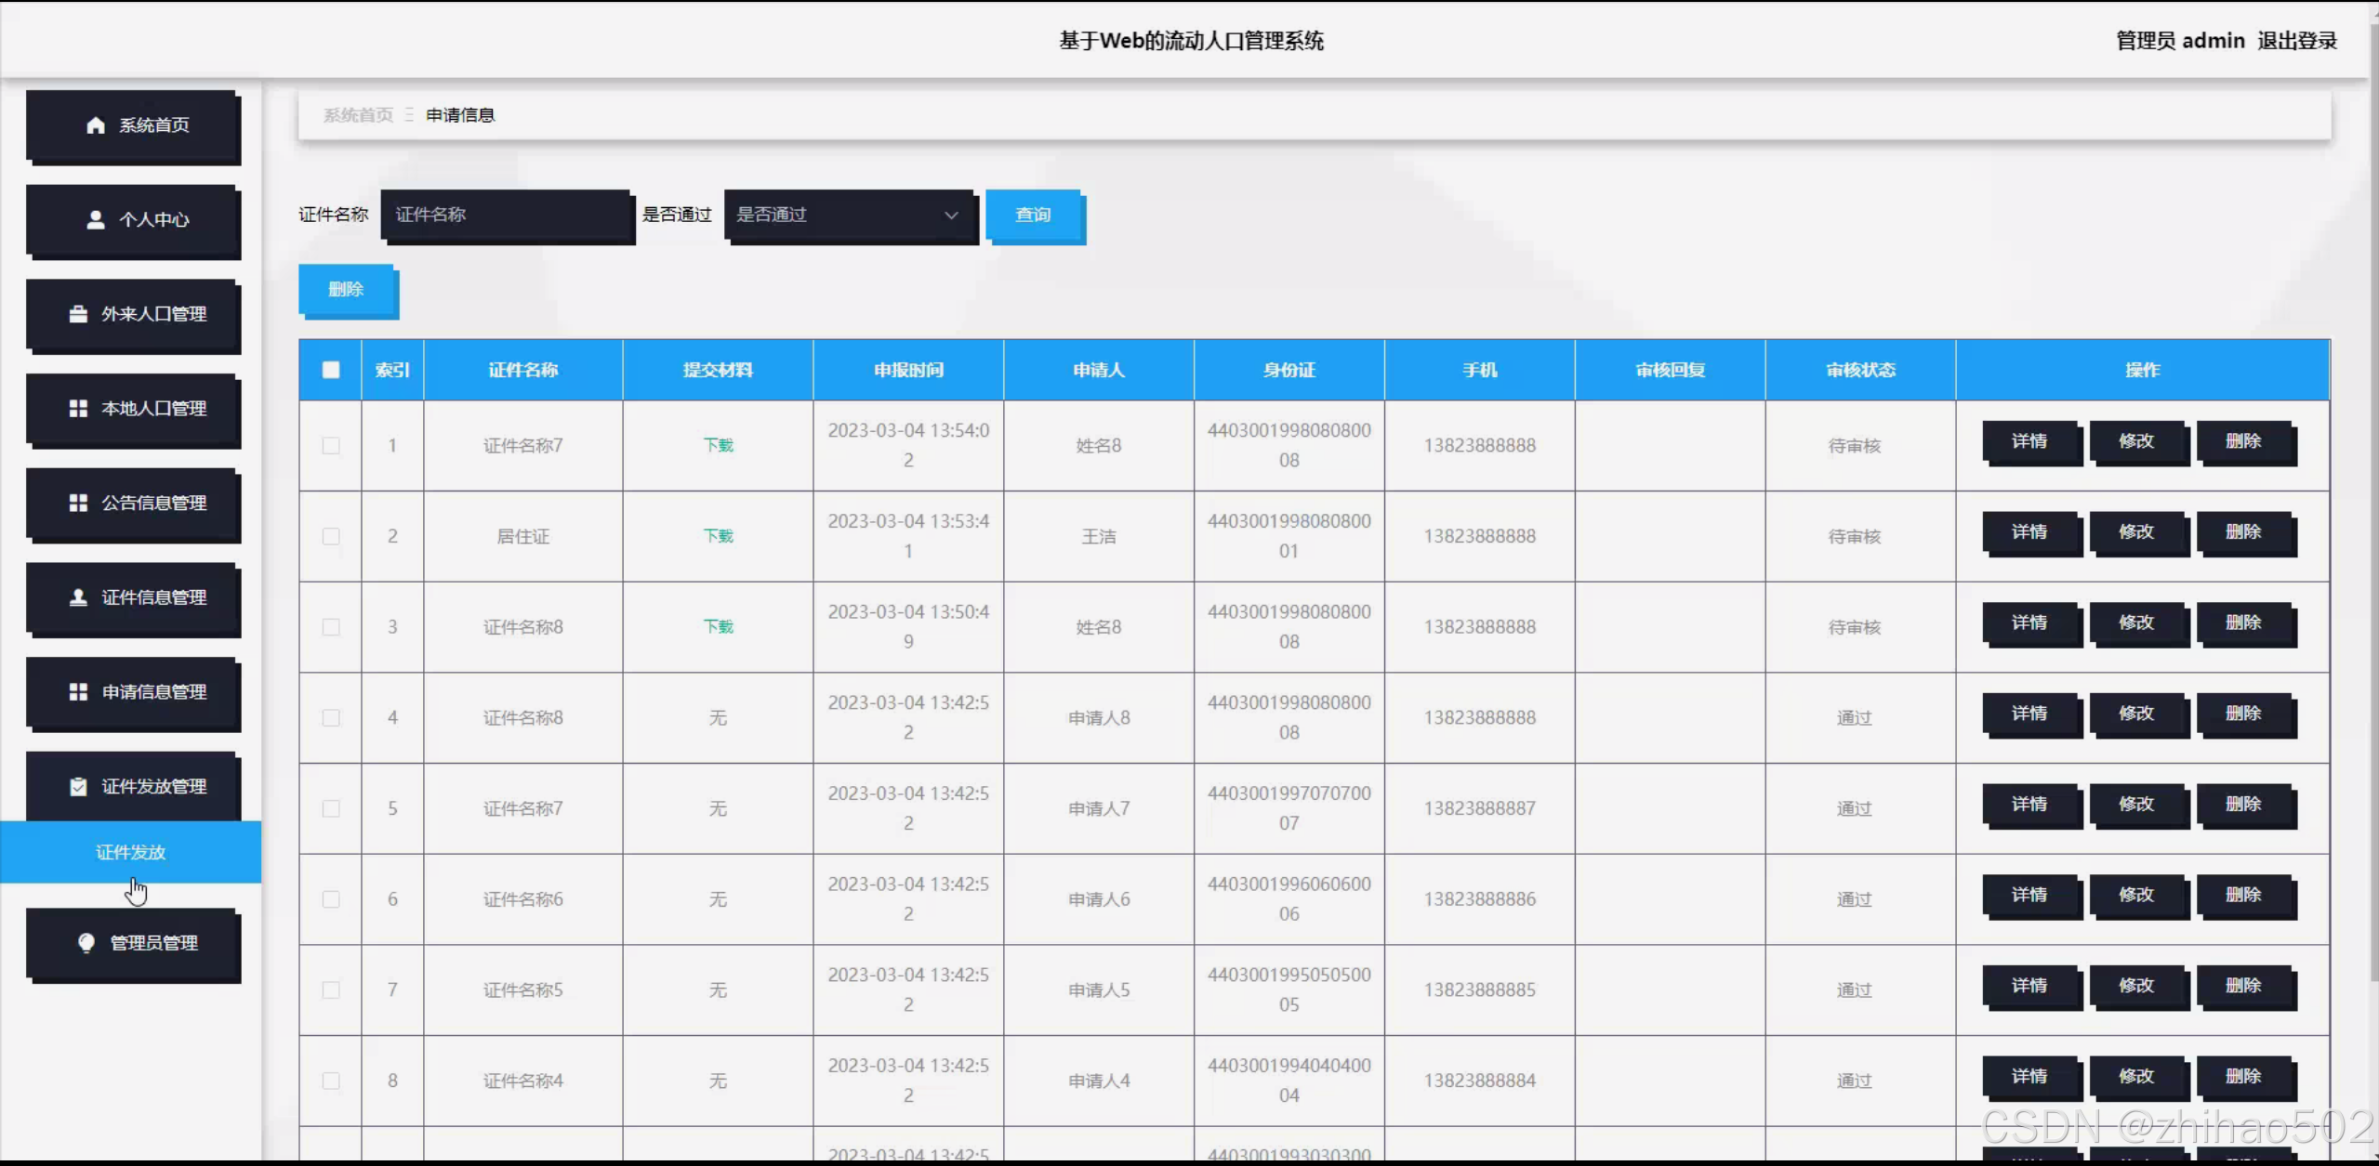Image resolution: width=2379 pixels, height=1166 pixels.
Task: Download 提交材料 for row 2 (居住证)
Action: click(718, 536)
